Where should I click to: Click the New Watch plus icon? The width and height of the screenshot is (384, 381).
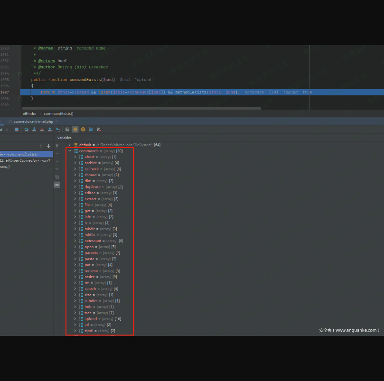(x=57, y=146)
